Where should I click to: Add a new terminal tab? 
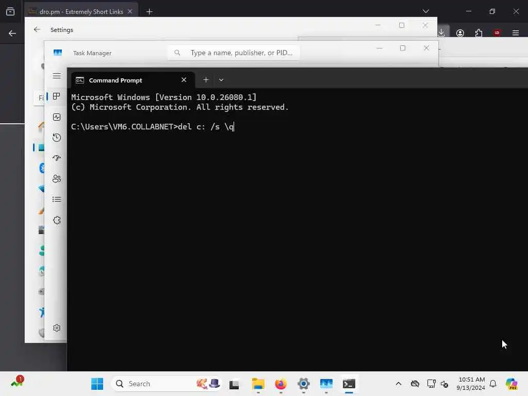tap(206, 80)
